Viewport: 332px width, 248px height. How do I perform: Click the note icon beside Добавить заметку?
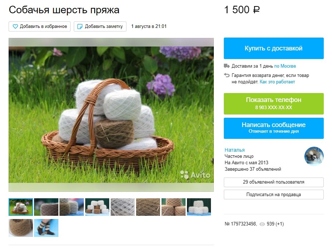coord(80,26)
